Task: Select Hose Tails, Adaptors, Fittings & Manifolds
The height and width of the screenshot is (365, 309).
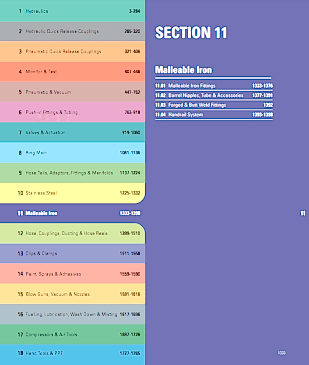Action: [x=73, y=173]
